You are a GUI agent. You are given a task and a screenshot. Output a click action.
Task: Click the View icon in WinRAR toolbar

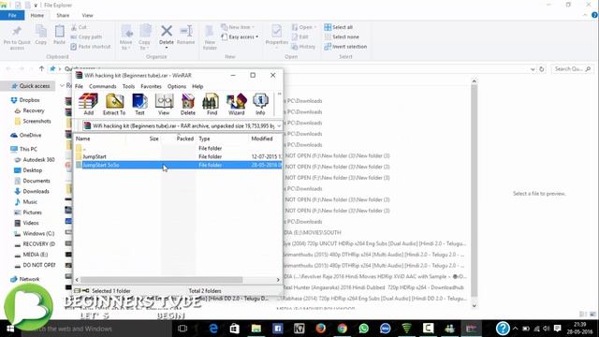[x=164, y=104]
